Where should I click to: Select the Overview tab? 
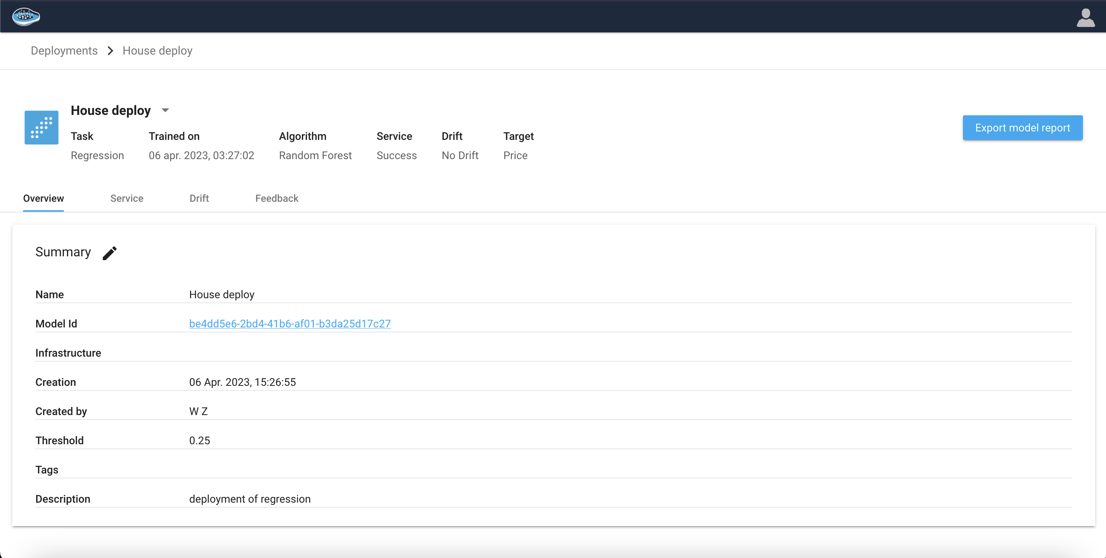(43, 198)
